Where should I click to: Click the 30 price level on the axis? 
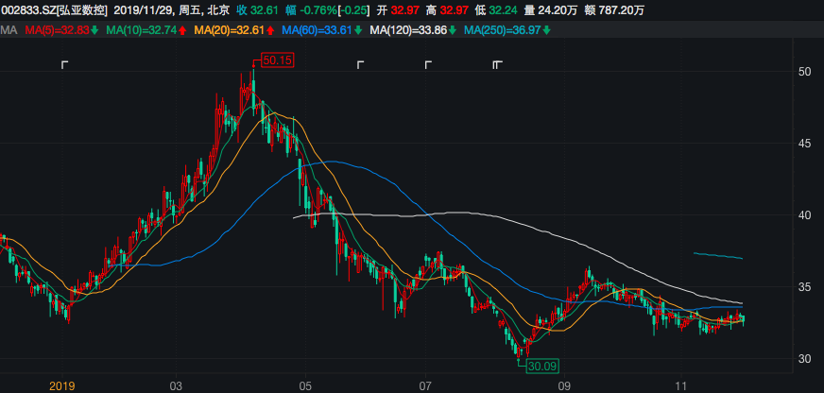point(803,358)
